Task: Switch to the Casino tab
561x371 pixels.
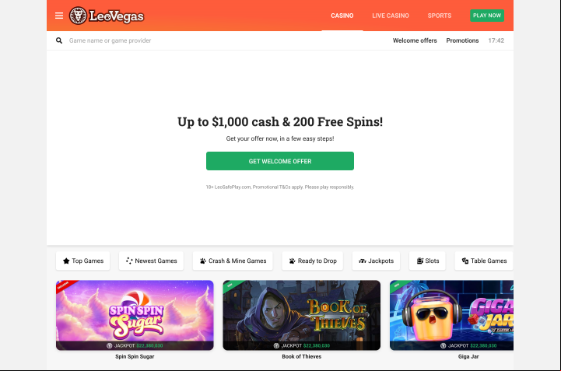Action: (342, 16)
